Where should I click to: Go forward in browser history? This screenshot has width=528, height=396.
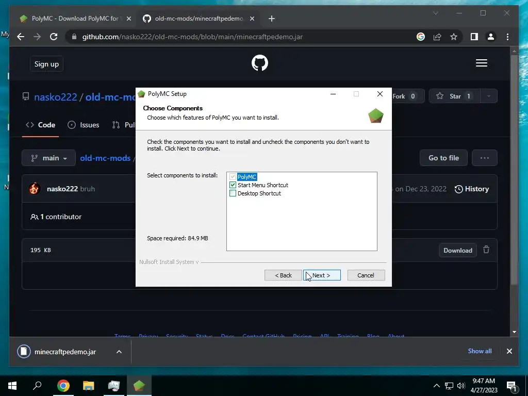37,37
